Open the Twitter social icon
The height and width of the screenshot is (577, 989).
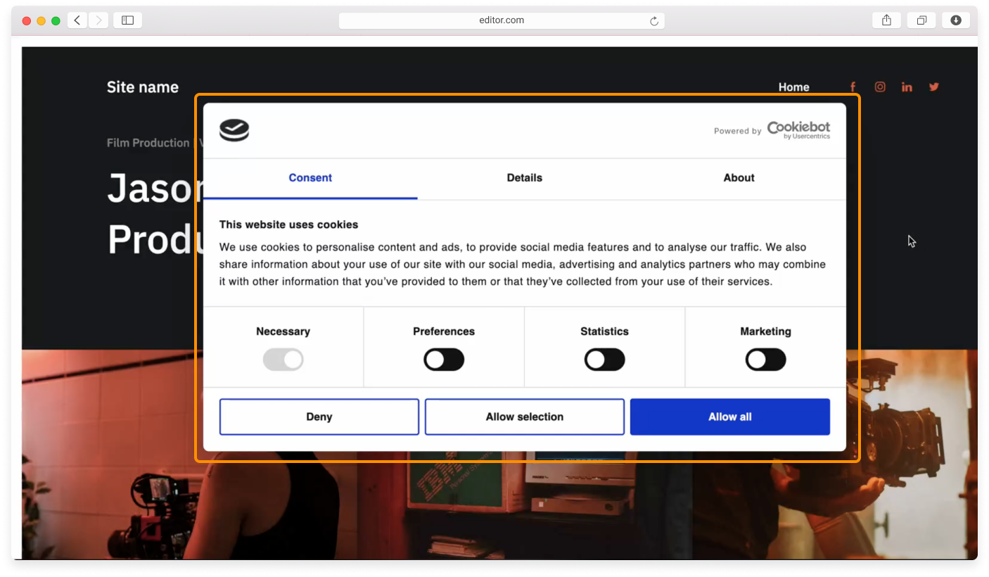coord(933,86)
